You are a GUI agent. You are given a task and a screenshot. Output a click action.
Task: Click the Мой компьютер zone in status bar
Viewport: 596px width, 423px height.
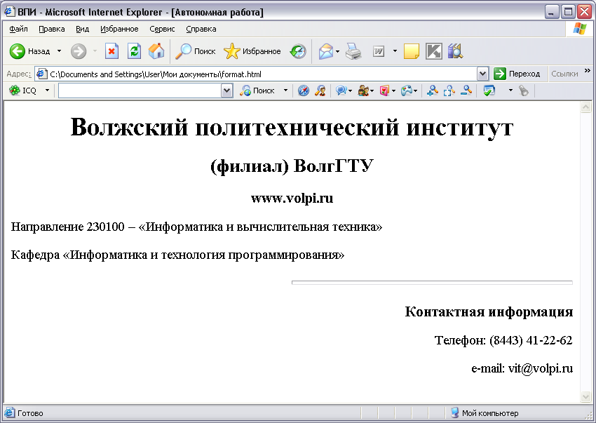485,413
